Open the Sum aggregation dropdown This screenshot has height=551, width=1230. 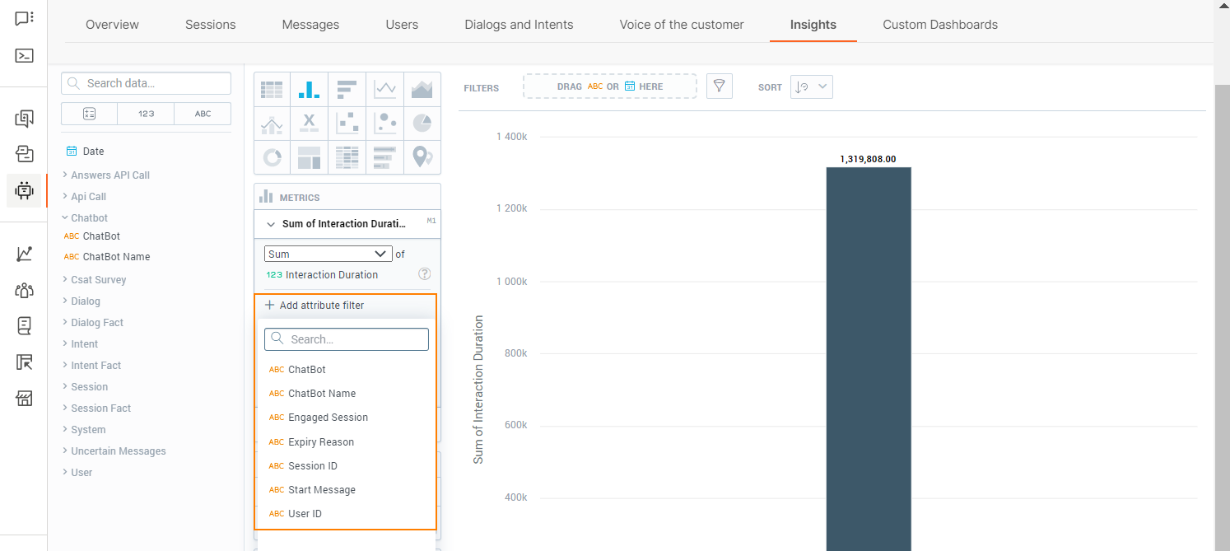pyautogui.click(x=328, y=253)
